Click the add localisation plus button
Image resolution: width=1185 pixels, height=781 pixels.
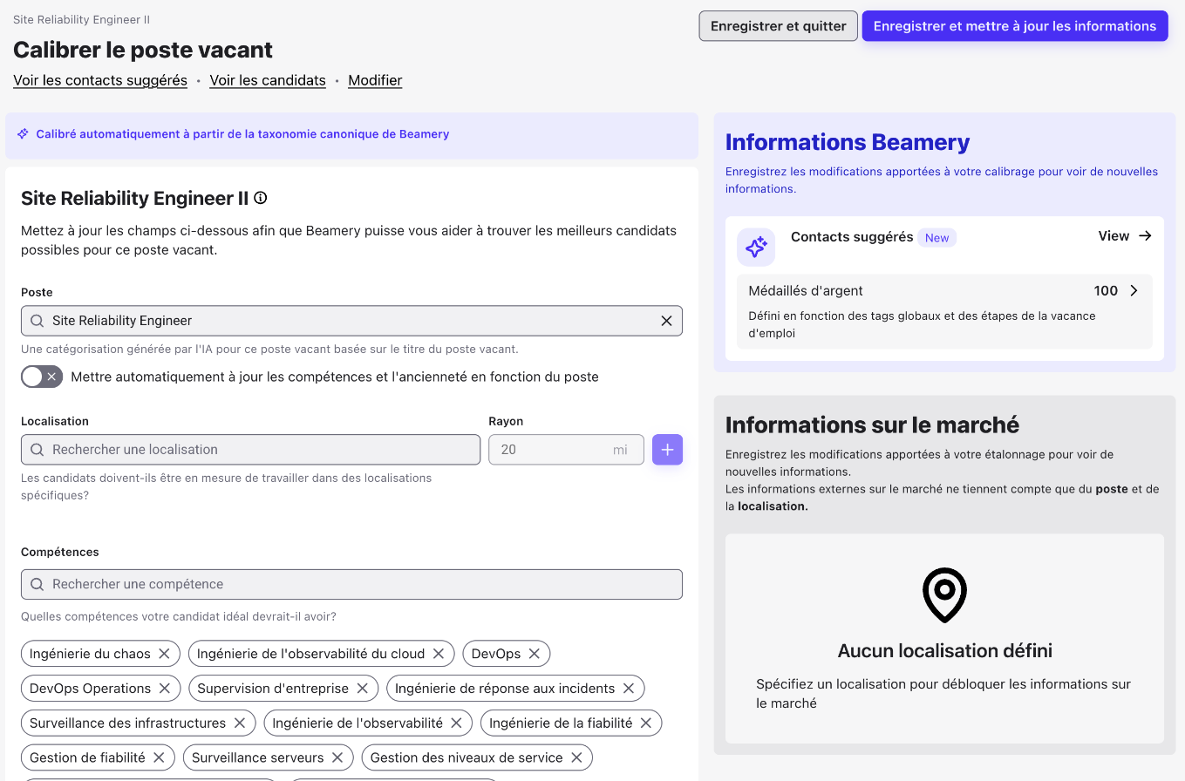point(667,450)
